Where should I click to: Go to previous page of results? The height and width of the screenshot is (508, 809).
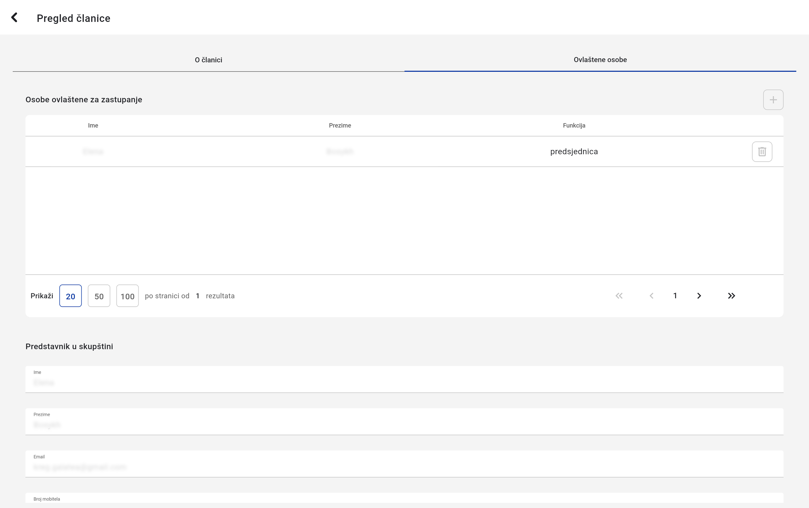pos(651,296)
